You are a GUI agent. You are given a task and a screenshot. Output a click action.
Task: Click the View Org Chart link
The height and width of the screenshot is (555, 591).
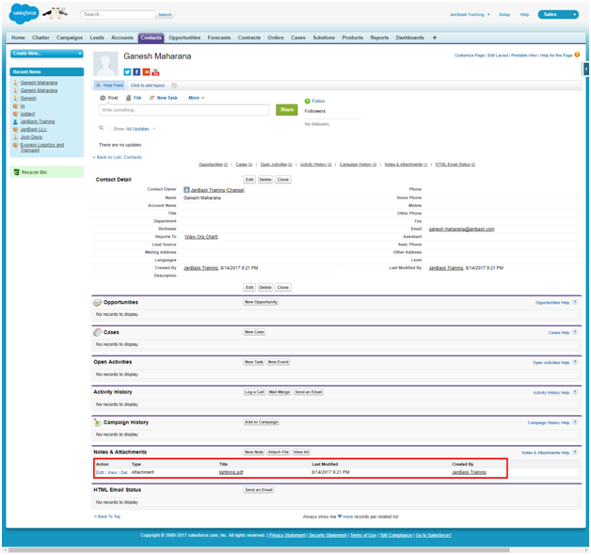(x=201, y=237)
